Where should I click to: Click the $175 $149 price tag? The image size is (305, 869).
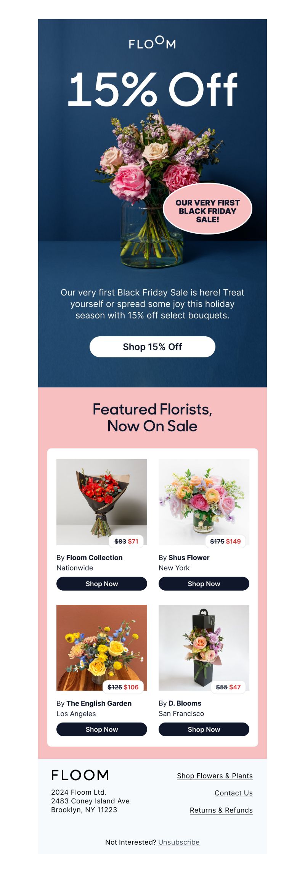225,541
